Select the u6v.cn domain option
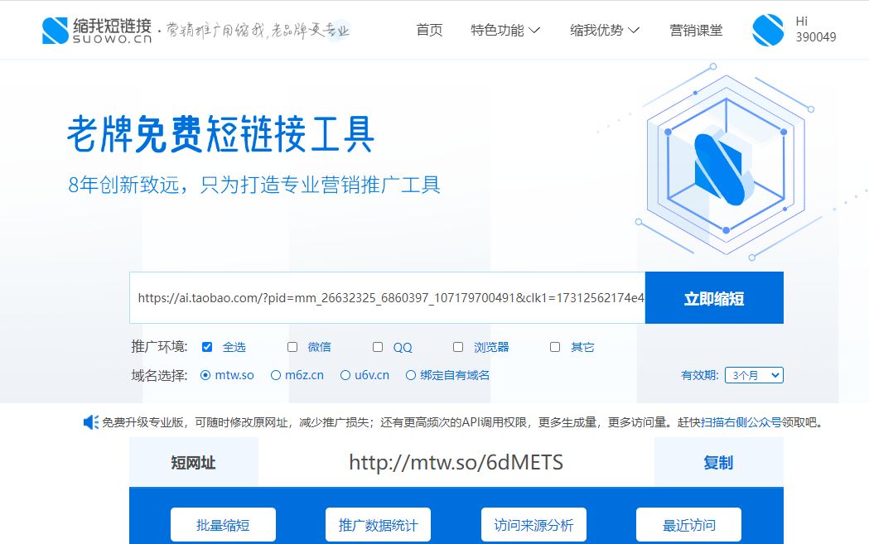Screen dimensions: 869x544 (344, 374)
